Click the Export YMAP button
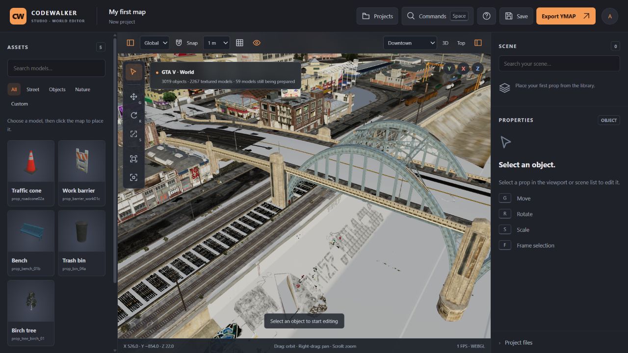Screen dimensions: 628x353 (x=566, y=16)
